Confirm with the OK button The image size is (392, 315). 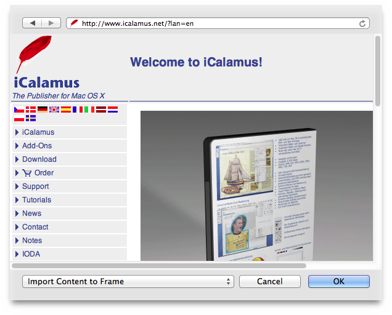click(x=339, y=282)
